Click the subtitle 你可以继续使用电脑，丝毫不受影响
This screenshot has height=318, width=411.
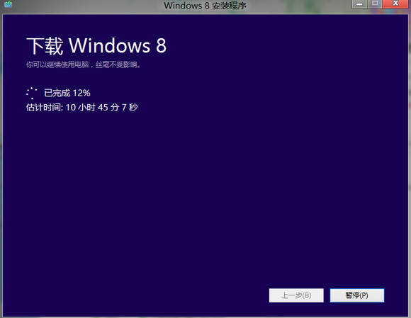point(84,64)
